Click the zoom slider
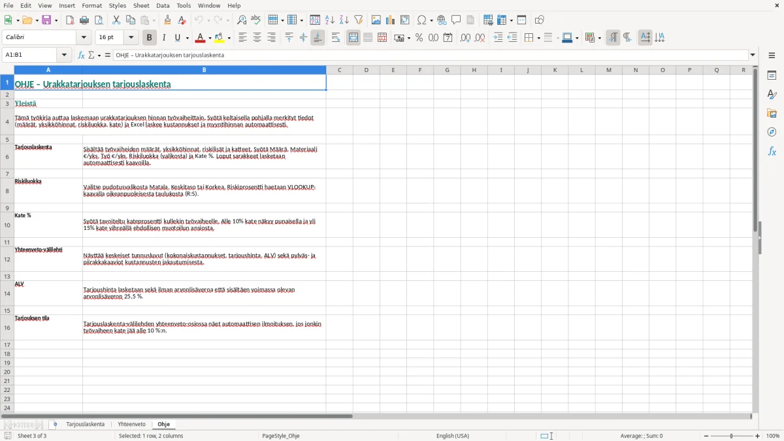The image size is (784, 441). 732,436
